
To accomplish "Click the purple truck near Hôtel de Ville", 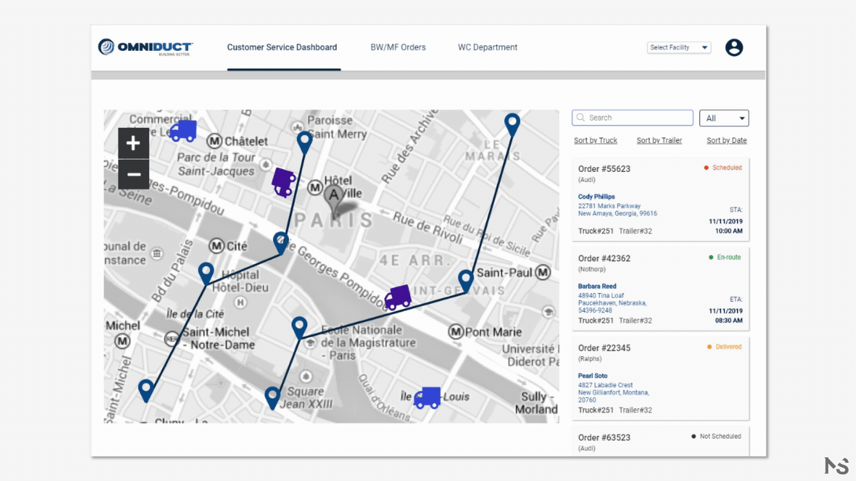I will click(284, 182).
